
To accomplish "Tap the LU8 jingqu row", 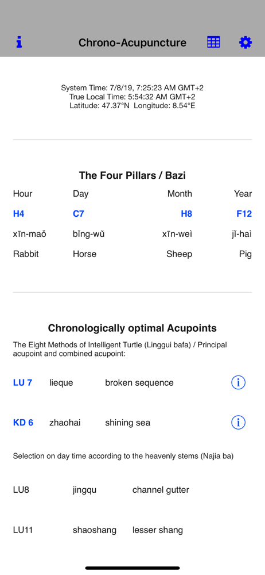I will pos(132,489).
